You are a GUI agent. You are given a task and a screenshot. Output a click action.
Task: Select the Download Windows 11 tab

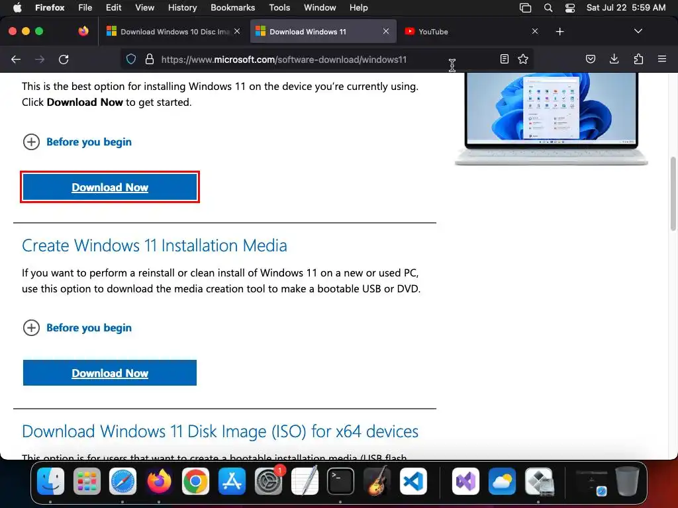click(323, 32)
